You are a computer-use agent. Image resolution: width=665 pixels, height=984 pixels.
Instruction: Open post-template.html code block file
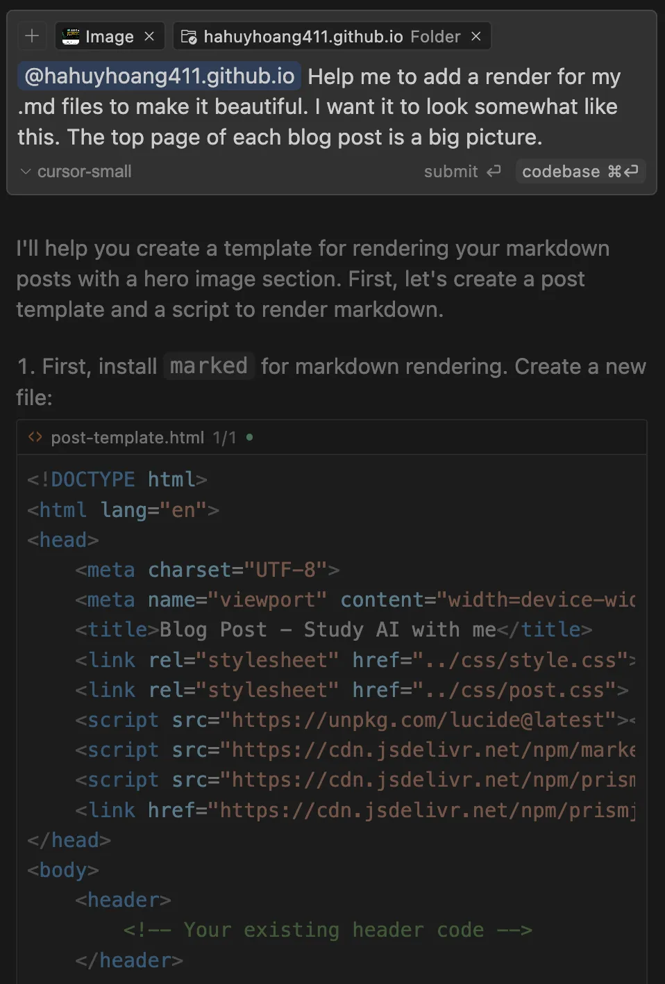(x=128, y=438)
